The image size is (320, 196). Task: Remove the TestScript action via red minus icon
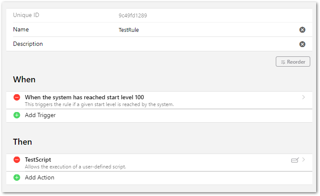point(17,160)
